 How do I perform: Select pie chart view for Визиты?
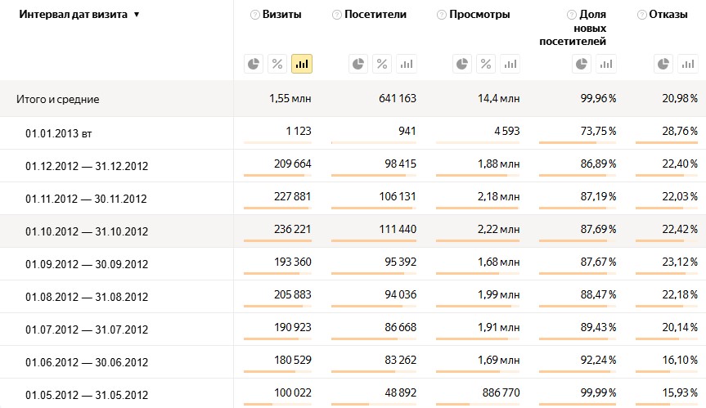point(254,64)
